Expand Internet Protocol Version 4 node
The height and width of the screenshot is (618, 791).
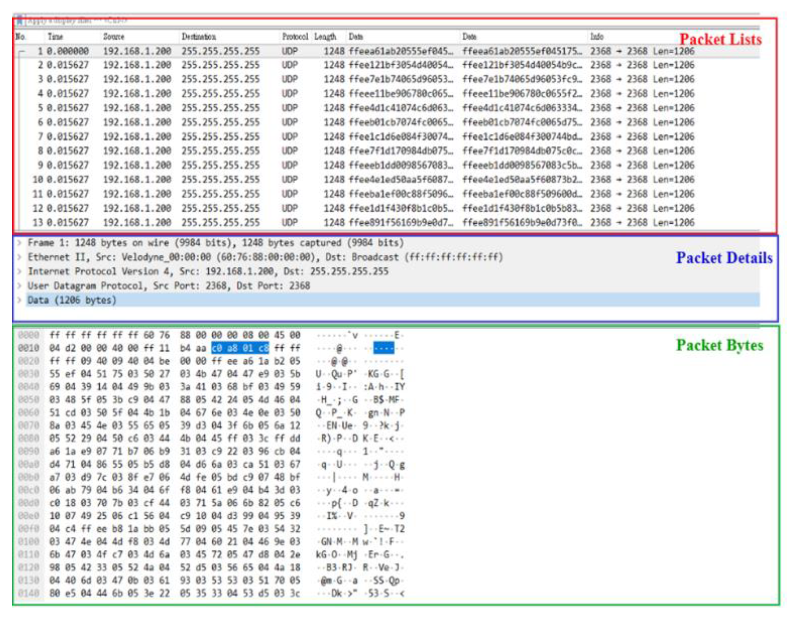coord(20,272)
